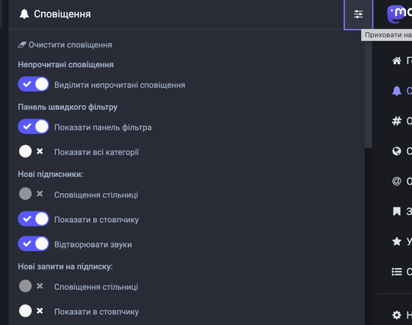This screenshot has height=325, width=412.
Task: Turn off Показати панель фільтра toggle
Action: coord(34,127)
